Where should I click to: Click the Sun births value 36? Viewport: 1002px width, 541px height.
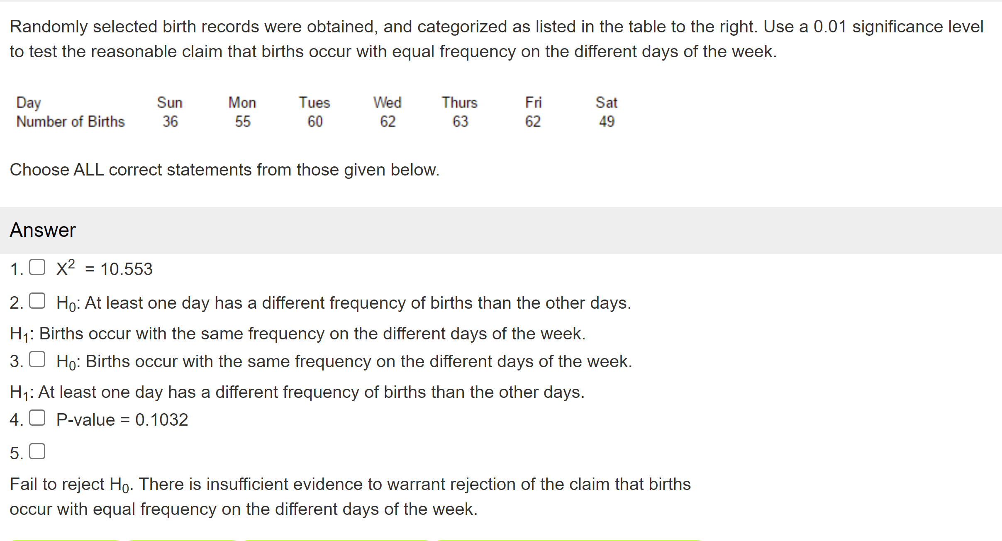pyautogui.click(x=171, y=122)
